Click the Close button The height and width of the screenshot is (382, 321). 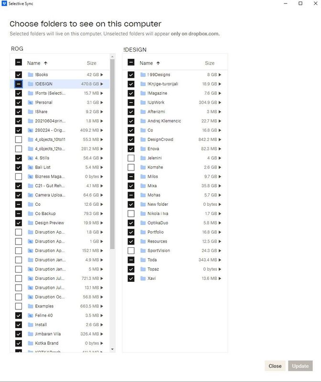point(275,366)
